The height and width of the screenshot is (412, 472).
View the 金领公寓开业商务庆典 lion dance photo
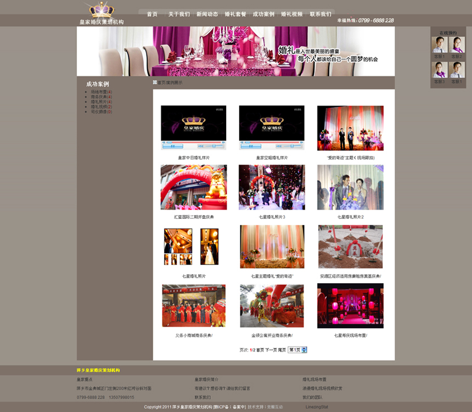272,306
